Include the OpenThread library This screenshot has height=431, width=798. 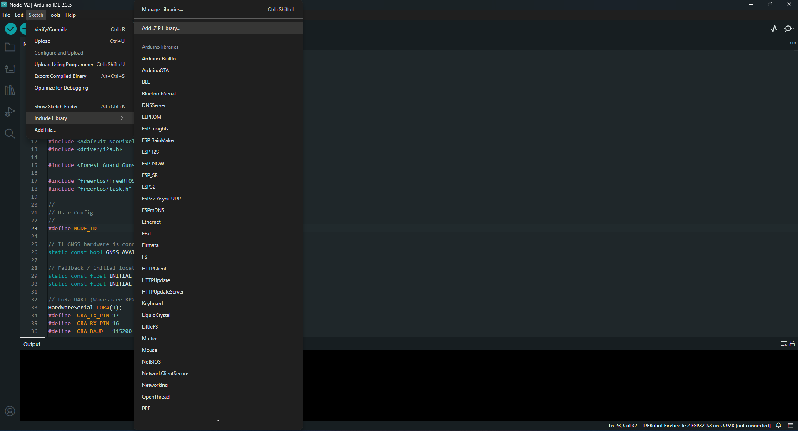(218, 397)
